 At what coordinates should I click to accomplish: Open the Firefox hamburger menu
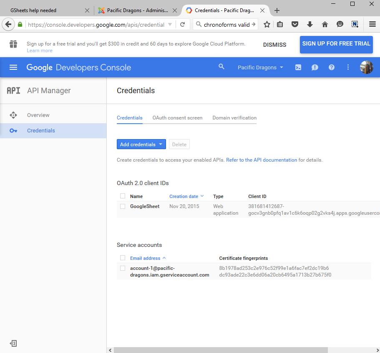coord(372,24)
